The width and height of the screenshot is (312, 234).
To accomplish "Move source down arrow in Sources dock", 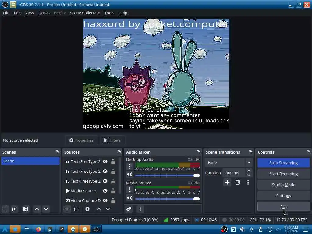I will (108, 209).
